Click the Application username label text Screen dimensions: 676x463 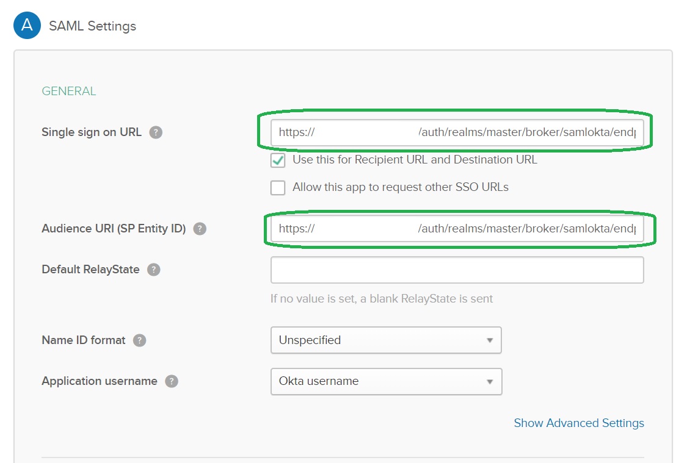pyautogui.click(x=100, y=381)
